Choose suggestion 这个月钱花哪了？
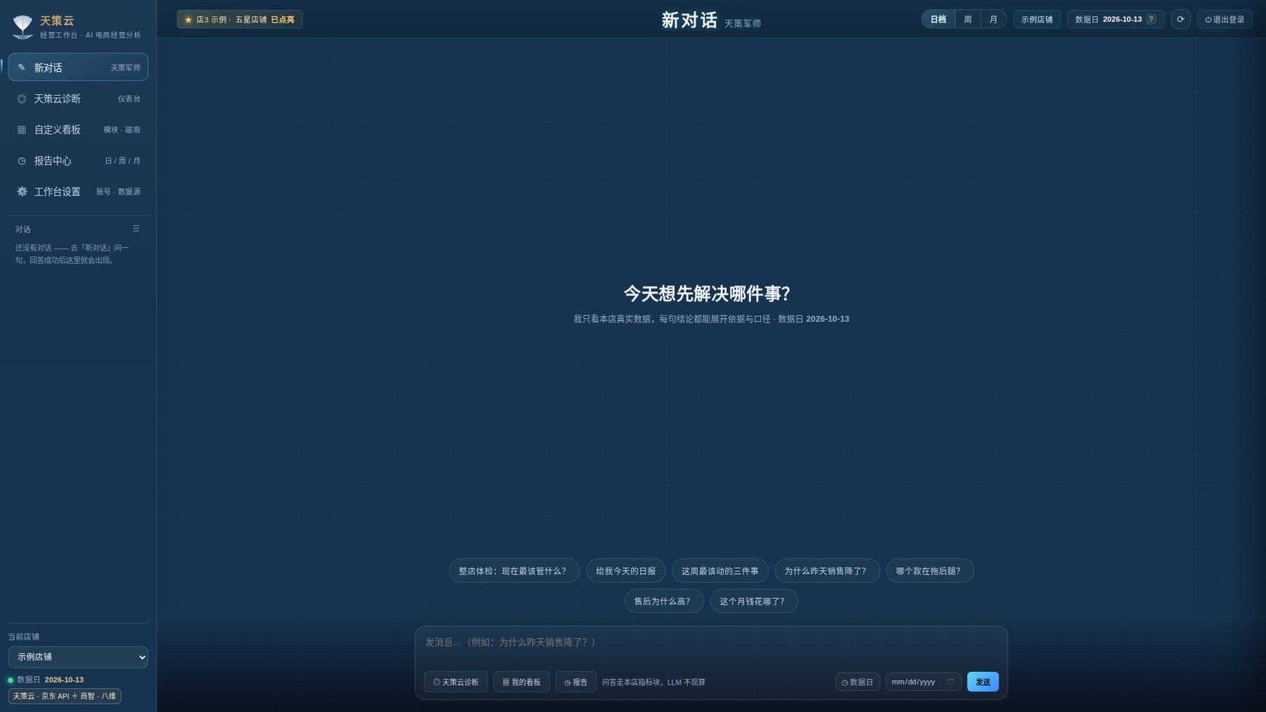1266x712 pixels. [x=754, y=601]
